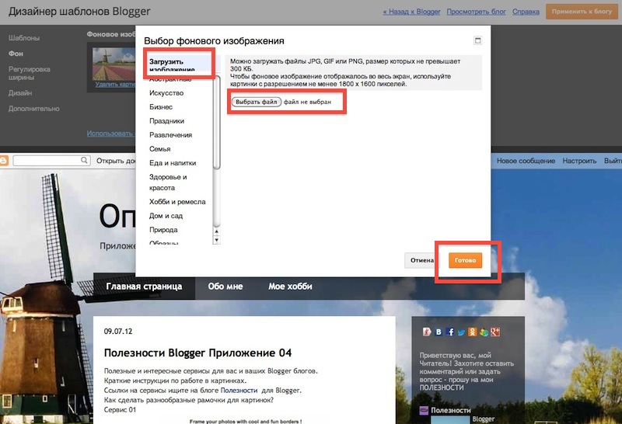Viewport: 622px width, 424px height.
Task: Click Применить к блогу button
Action: tap(582, 12)
